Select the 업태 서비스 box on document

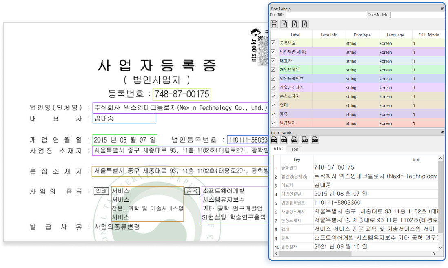tap(147, 204)
